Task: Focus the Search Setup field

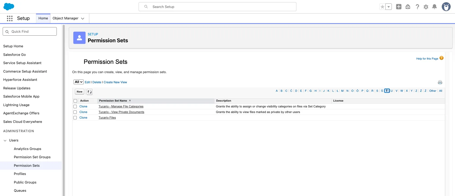Action: pos(218,7)
